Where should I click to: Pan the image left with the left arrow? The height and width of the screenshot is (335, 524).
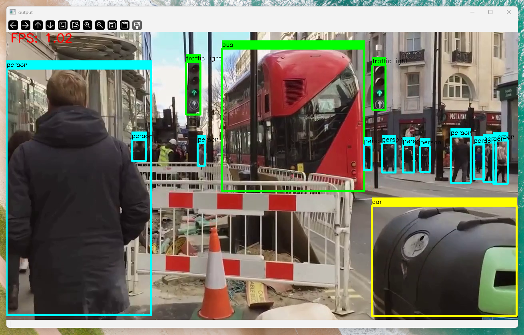(x=13, y=25)
